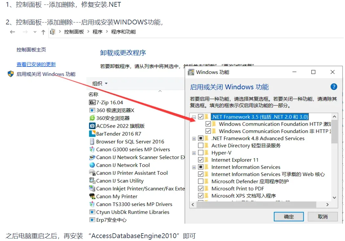Click the Canon My Printer icon

(x=92, y=196)
